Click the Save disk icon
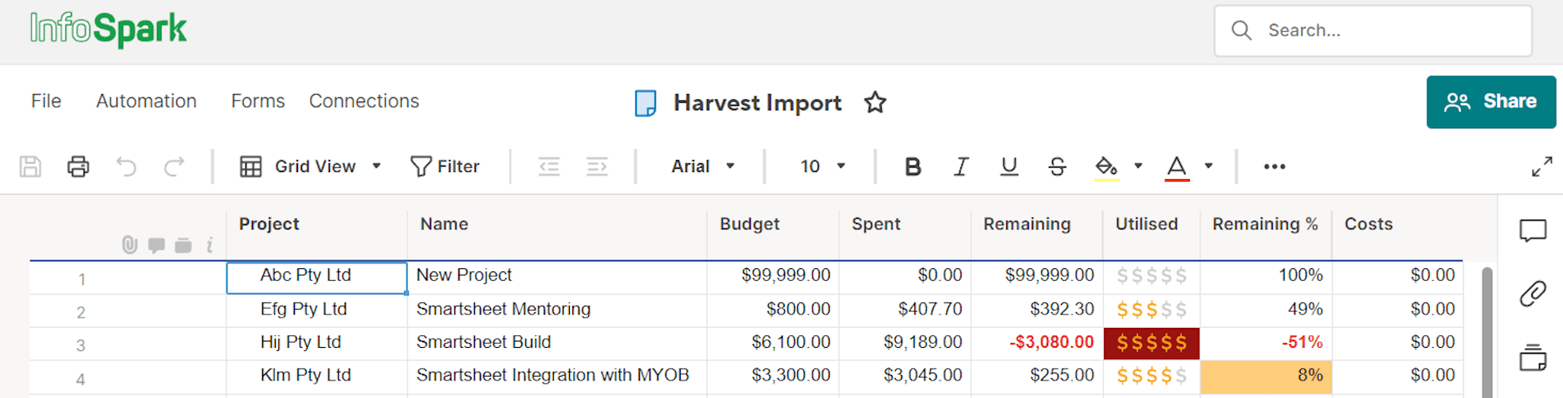The width and height of the screenshot is (1563, 398). pyautogui.click(x=30, y=166)
